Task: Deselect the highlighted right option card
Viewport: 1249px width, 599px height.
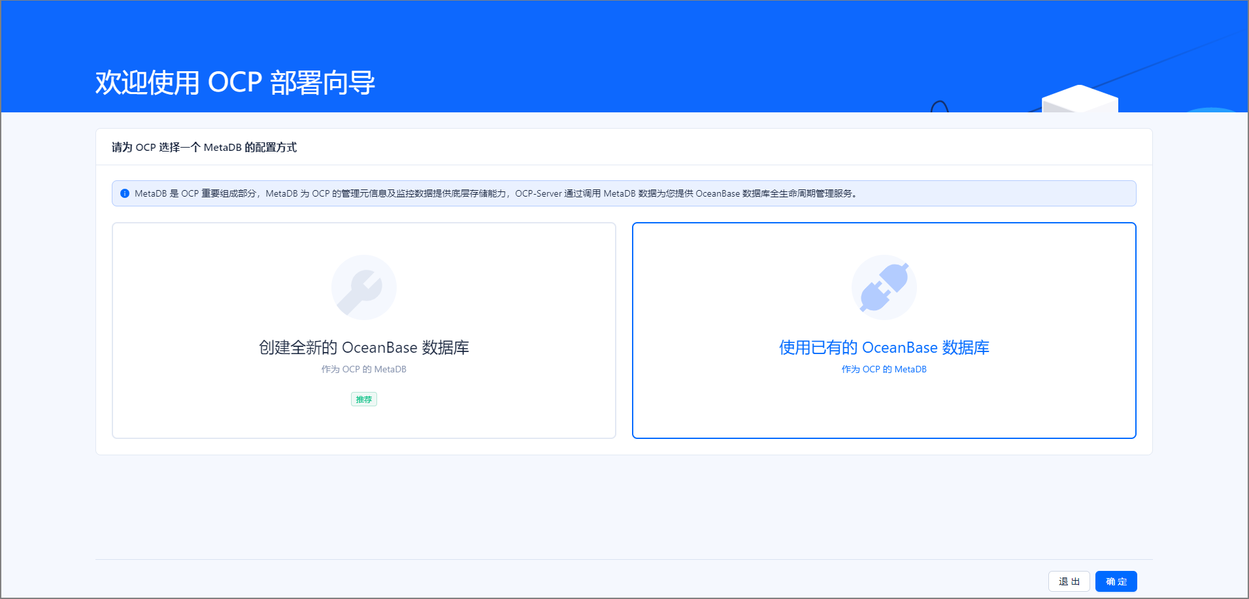Action: (884, 330)
